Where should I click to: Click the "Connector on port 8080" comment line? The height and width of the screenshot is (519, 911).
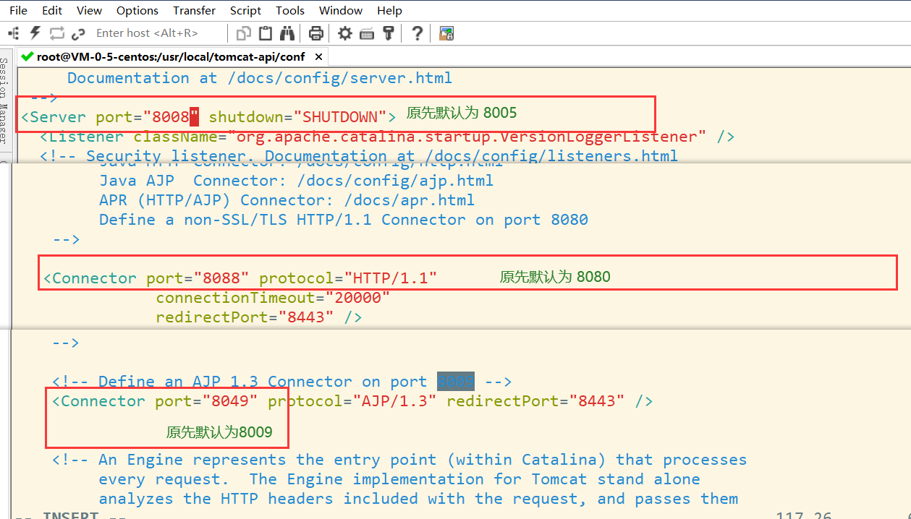tap(344, 219)
